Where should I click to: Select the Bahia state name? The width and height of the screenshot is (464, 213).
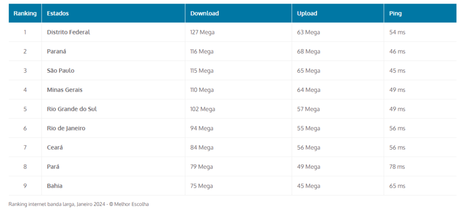pos(55,186)
